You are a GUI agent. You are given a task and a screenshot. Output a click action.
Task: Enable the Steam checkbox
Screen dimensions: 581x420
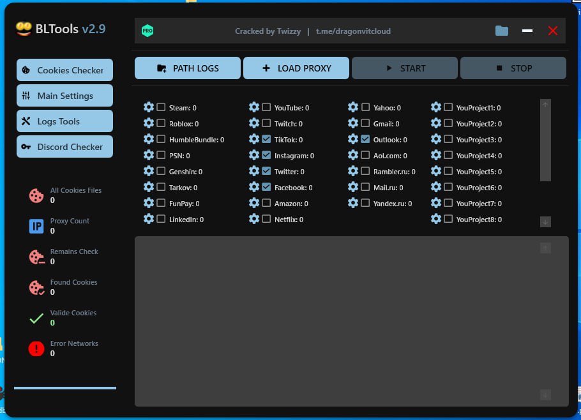(161, 107)
